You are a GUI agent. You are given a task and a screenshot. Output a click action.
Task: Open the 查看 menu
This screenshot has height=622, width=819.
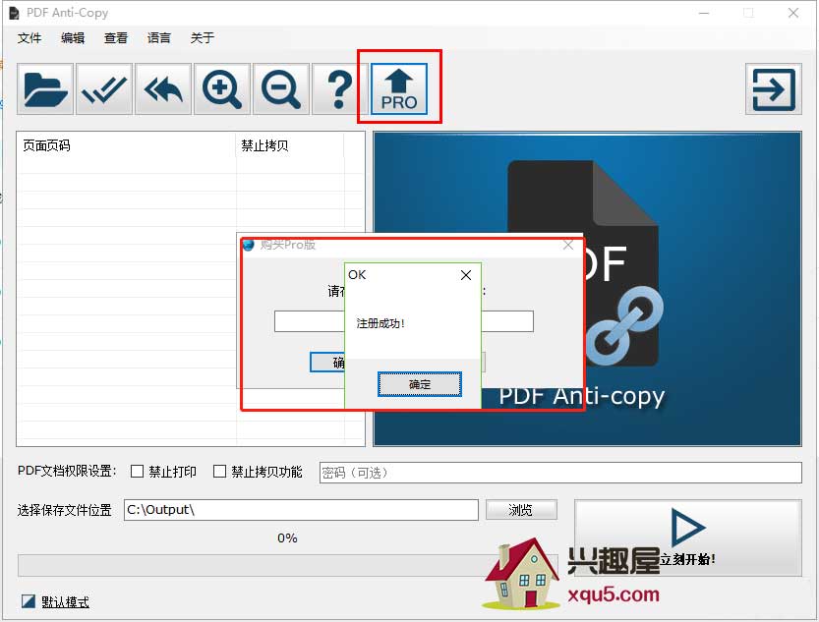(x=115, y=38)
